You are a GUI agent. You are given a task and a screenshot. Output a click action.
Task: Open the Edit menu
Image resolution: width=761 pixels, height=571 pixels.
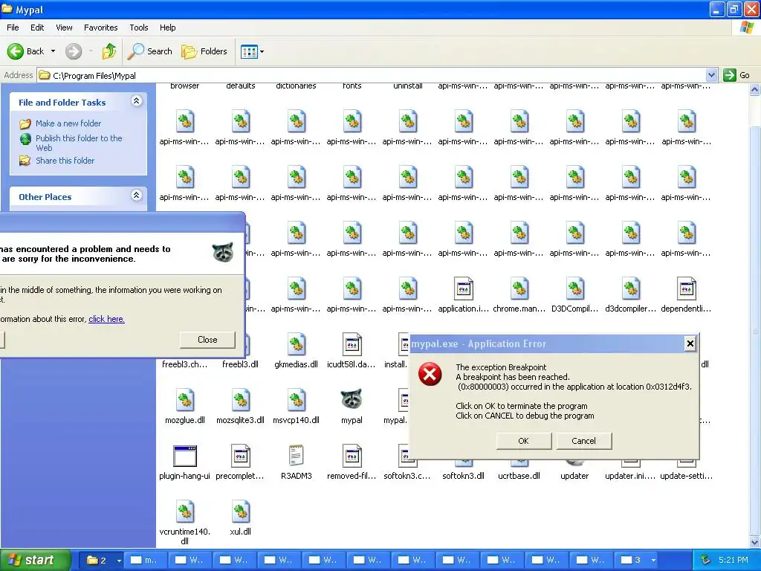(x=37, y=28)
